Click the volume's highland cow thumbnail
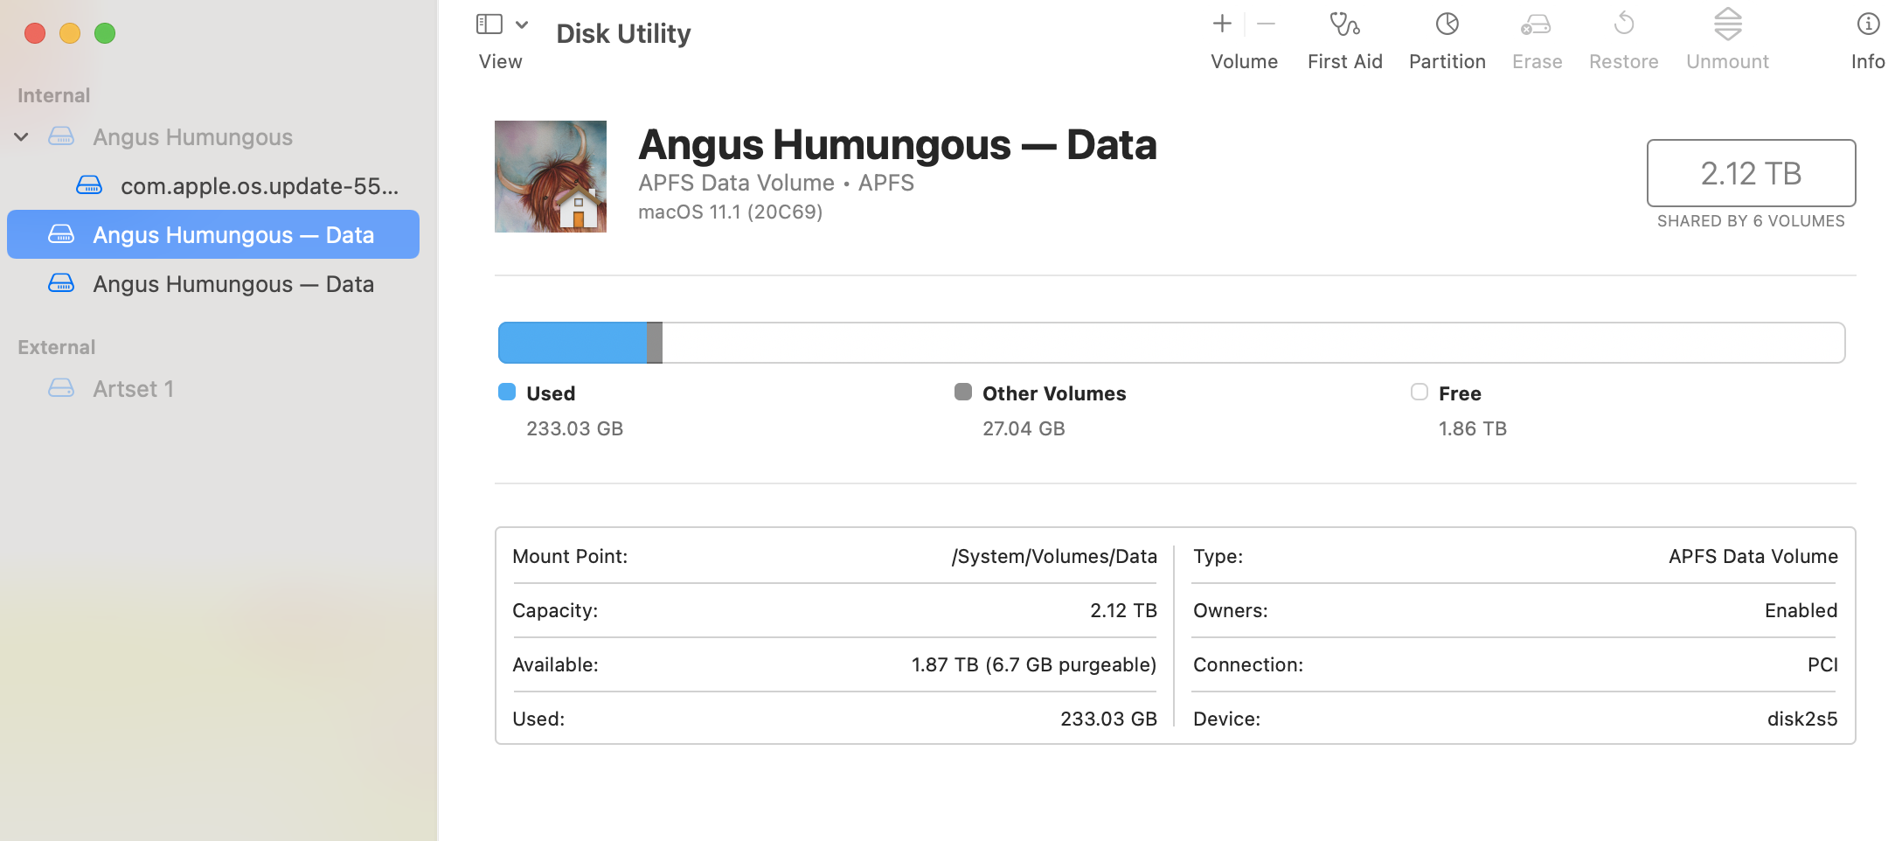This screenshot has height=841, width=1902. coord(551,177)
